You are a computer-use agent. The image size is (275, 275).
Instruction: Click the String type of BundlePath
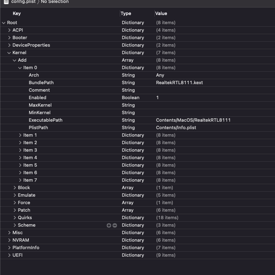pos(128,83)
